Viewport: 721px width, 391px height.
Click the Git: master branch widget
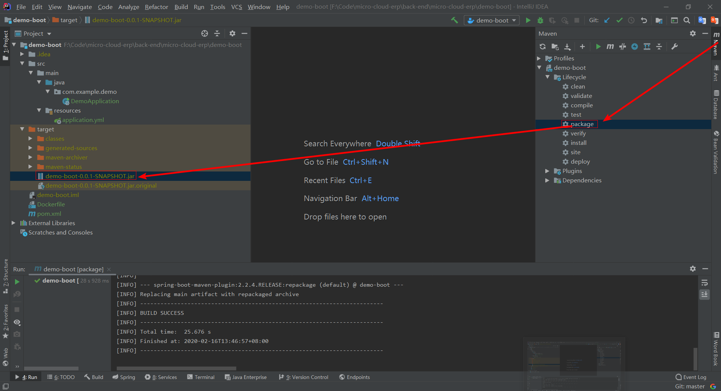click(x=690, y=386)
